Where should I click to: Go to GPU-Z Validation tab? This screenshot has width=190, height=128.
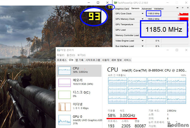tap(159, 9)
